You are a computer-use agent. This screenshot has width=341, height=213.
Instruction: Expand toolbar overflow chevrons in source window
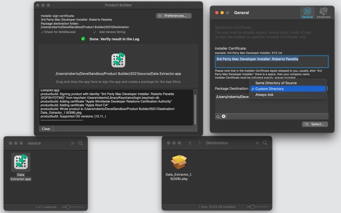72,143
